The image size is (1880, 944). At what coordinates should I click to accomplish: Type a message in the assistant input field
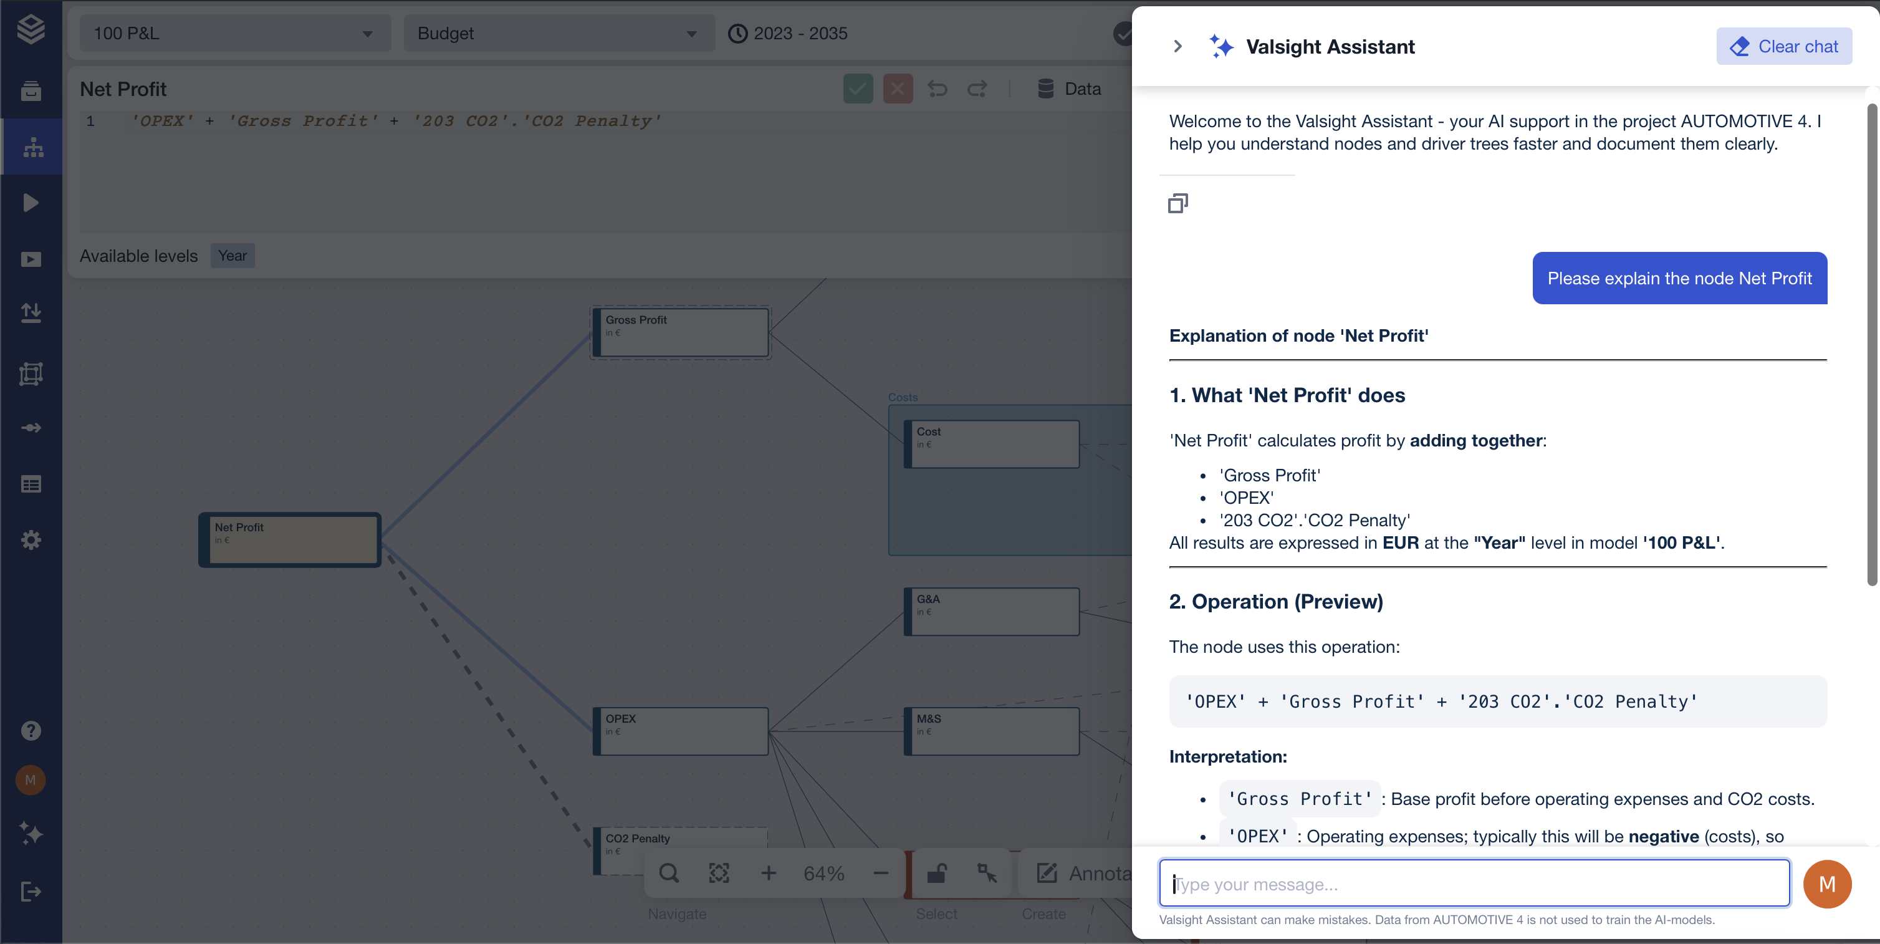click(1473, 883)
